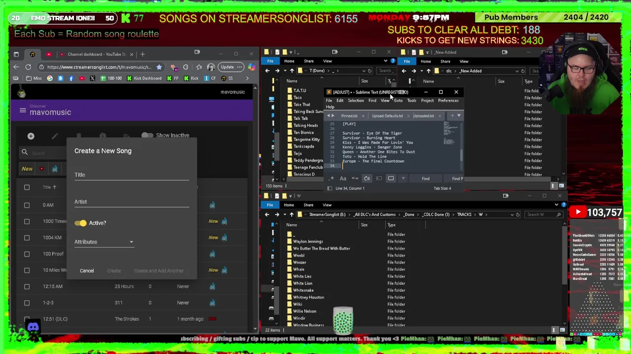The height and width of the screenshot is (354, 631).
Task: Open the Attributes dropdown
Action: (x=104, y=242)
